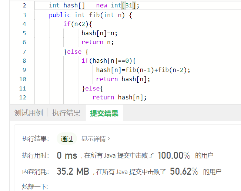Click the '0 ms' runtime value

(67, 155)
